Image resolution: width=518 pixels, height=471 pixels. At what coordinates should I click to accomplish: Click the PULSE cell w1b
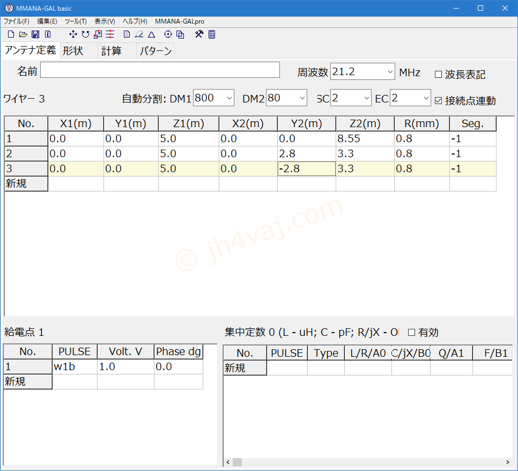tap(75, 366)
